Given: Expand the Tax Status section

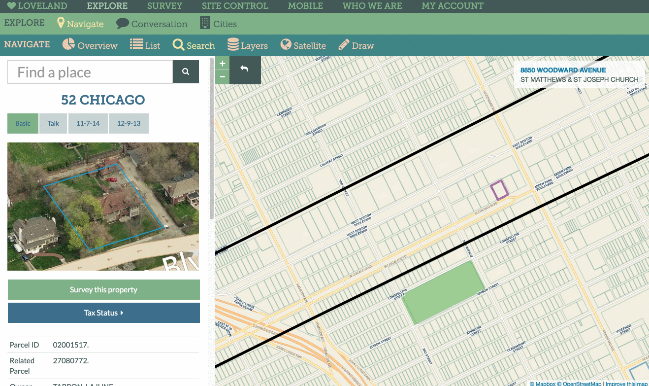Looking at the screenshot, I should (104, 313).
